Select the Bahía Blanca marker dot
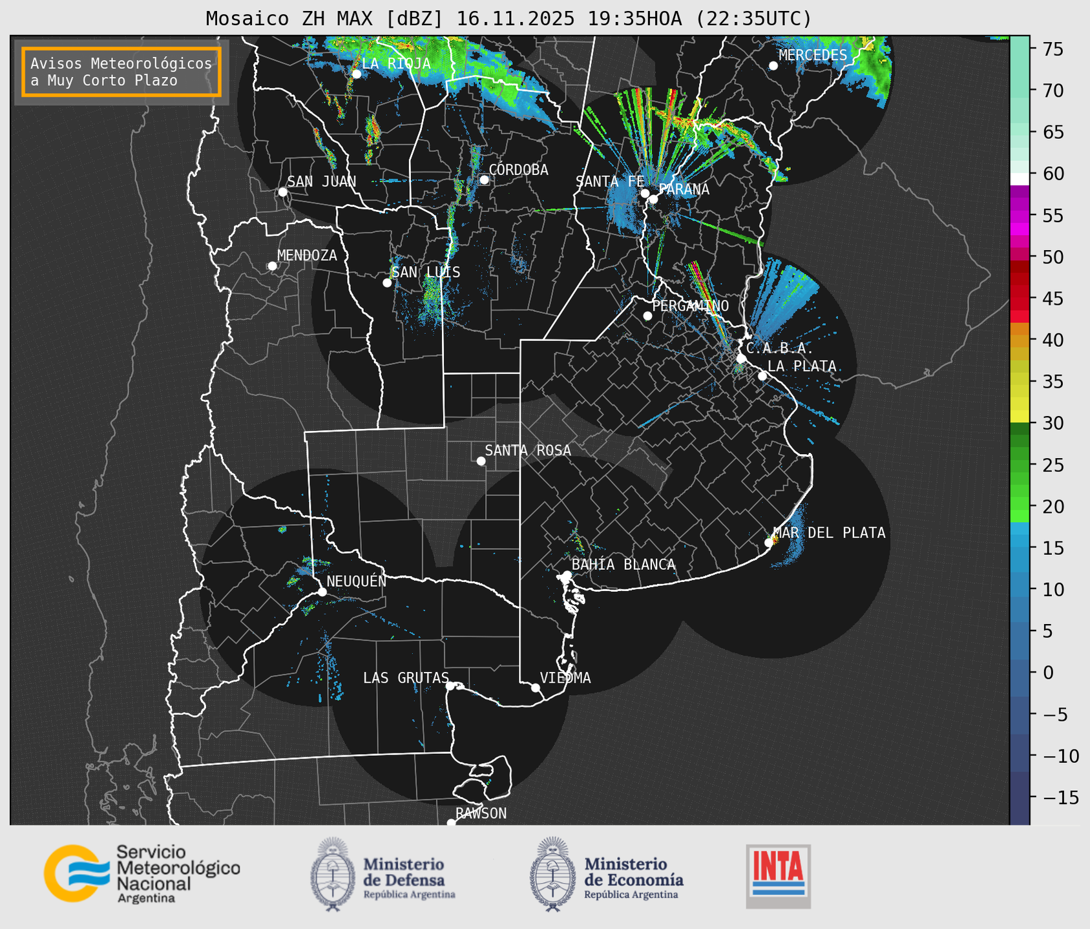 click(x=567, y=575)
